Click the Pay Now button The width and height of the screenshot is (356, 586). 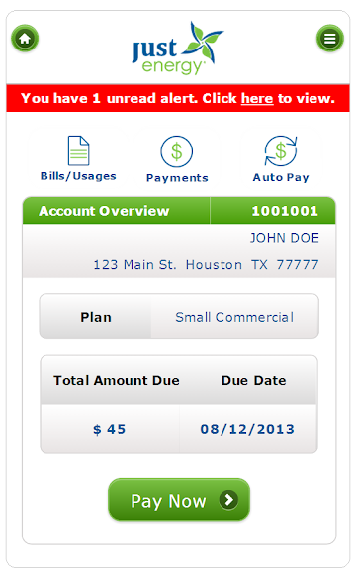click(x=179, y=500)
